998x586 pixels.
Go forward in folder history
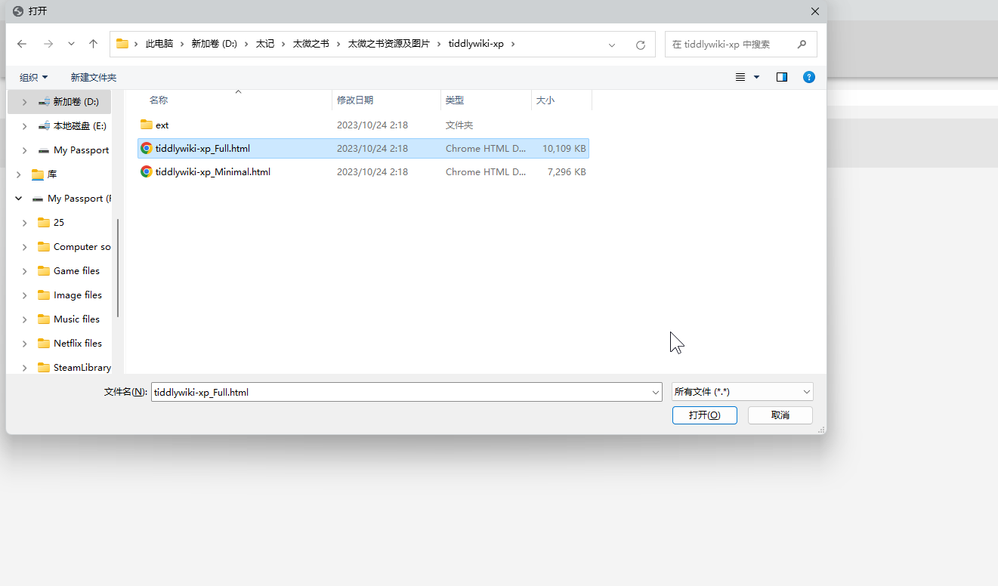pyautogui.click(x=48, y=44)
